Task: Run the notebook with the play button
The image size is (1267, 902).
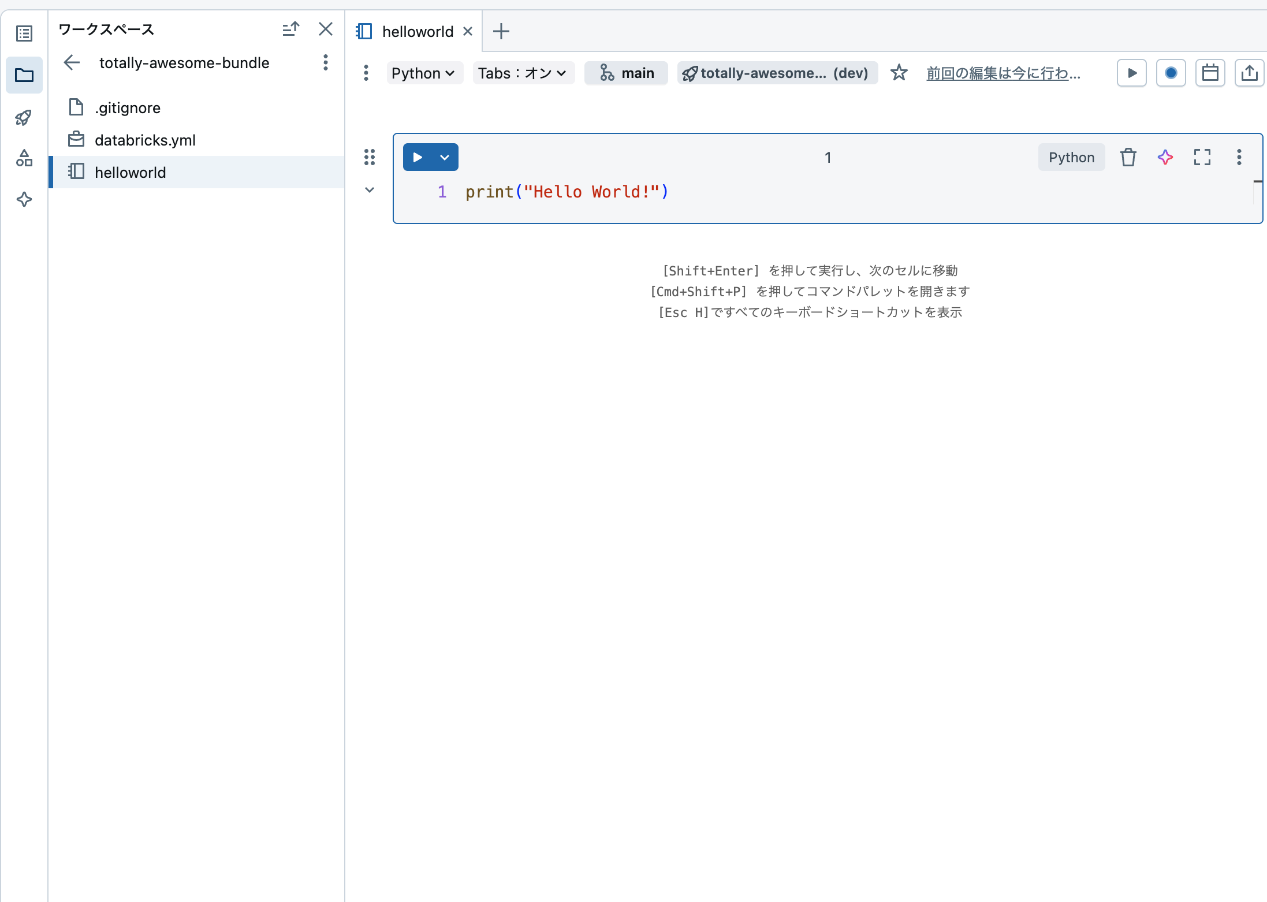Action: [1131, 73]
